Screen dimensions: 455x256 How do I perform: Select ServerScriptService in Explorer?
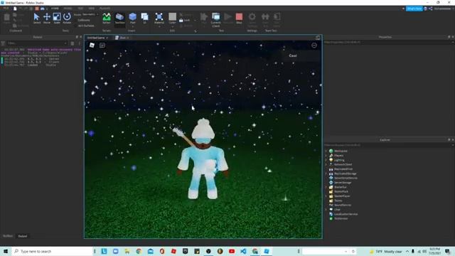(346, 178)
